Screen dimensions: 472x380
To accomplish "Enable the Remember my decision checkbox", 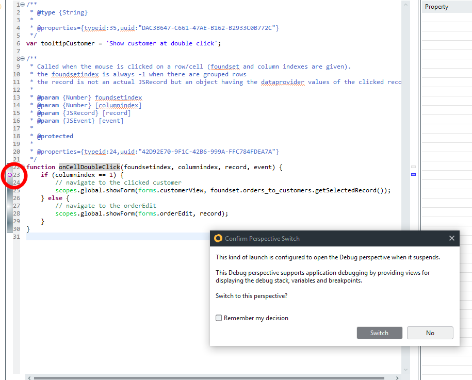I will pyautogui.click(x=219, y=318).
